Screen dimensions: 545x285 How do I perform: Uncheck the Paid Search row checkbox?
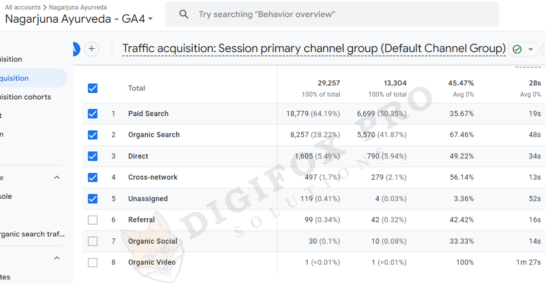pyautogui.click(x=93, y=114)
